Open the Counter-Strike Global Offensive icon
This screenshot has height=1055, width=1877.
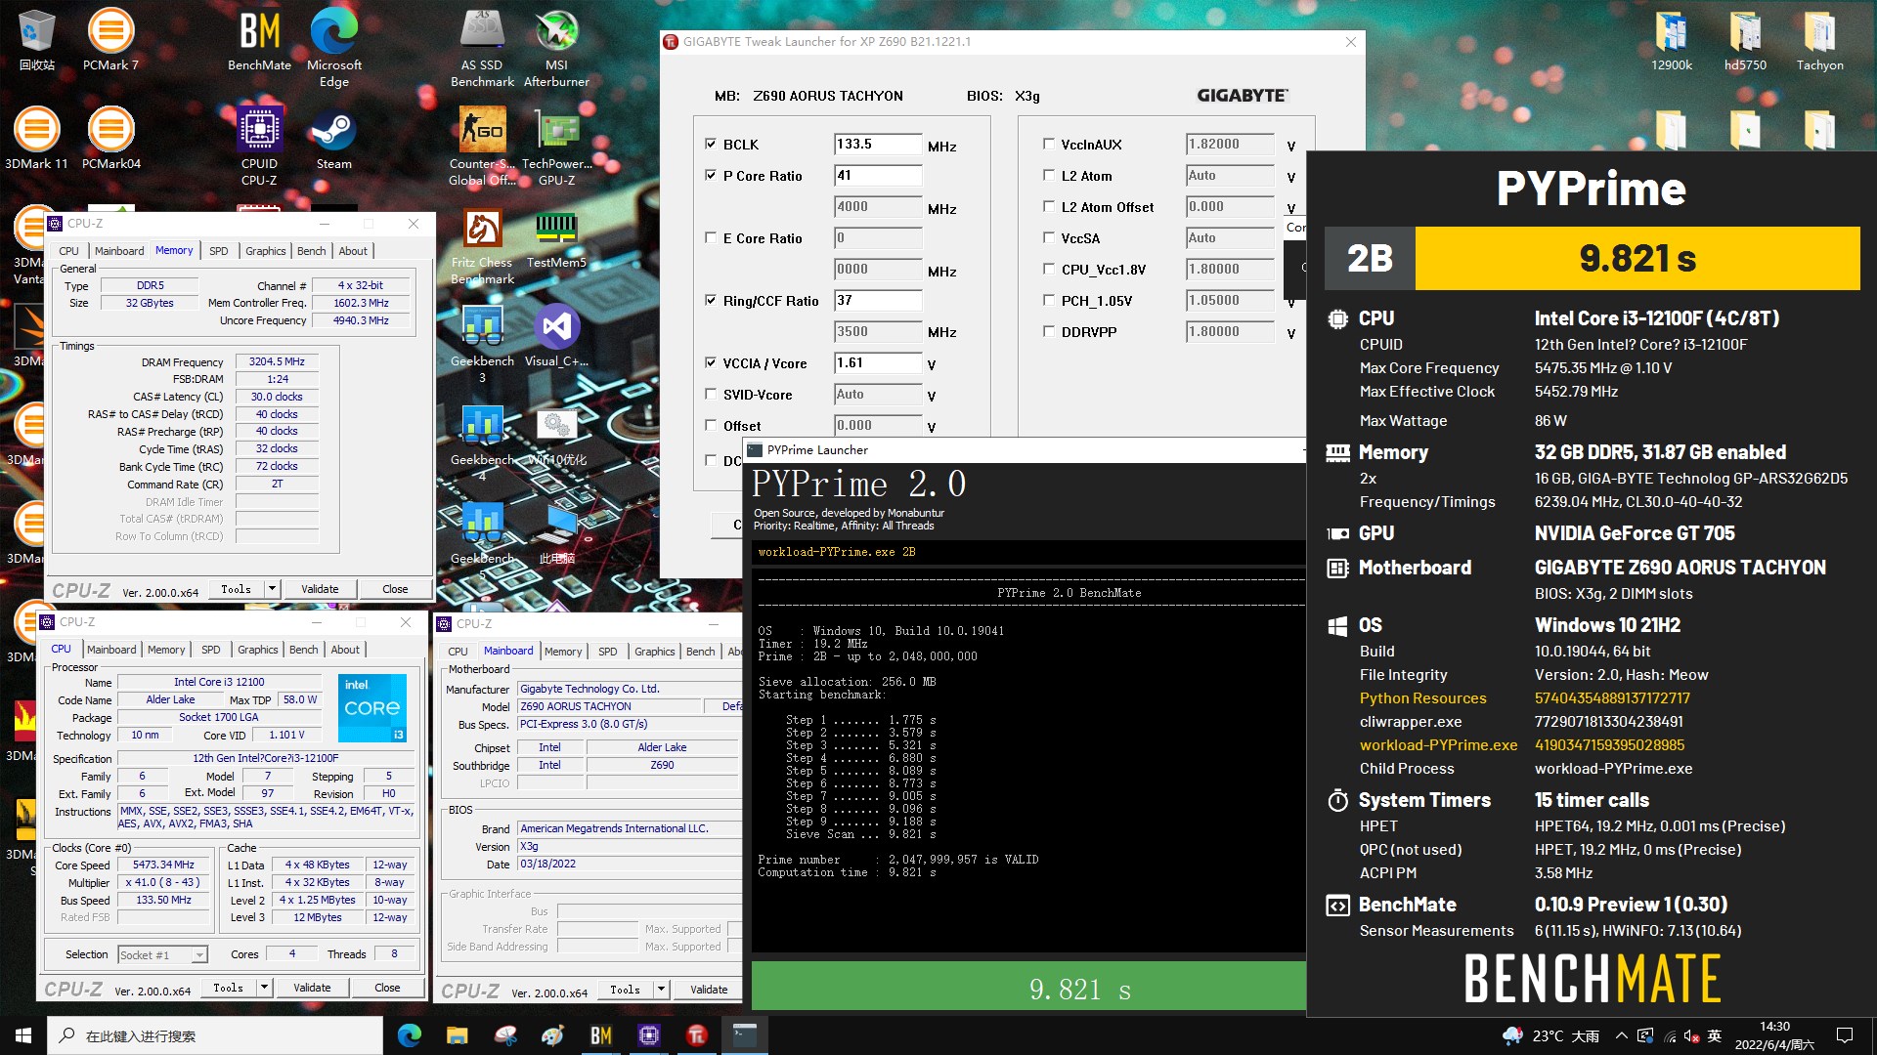pos(482,147)
